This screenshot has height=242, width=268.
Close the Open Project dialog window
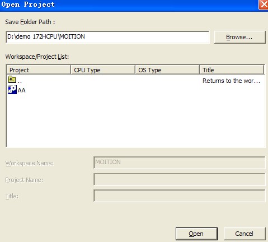(264, 4)
